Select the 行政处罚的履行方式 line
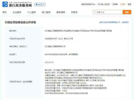 (x=76, y=88)
